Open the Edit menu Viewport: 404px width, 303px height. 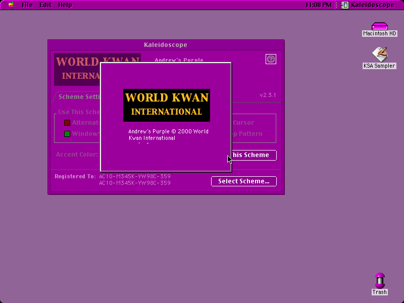click(x=45, y=5)
